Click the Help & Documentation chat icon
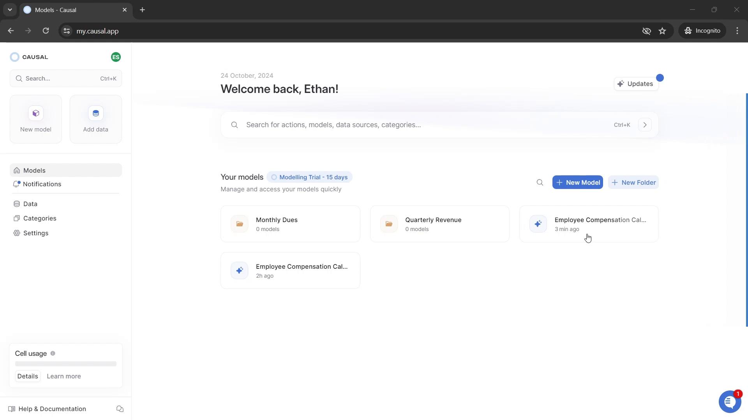The width and height of the screenshot is (748, 420). pos(120,409)
